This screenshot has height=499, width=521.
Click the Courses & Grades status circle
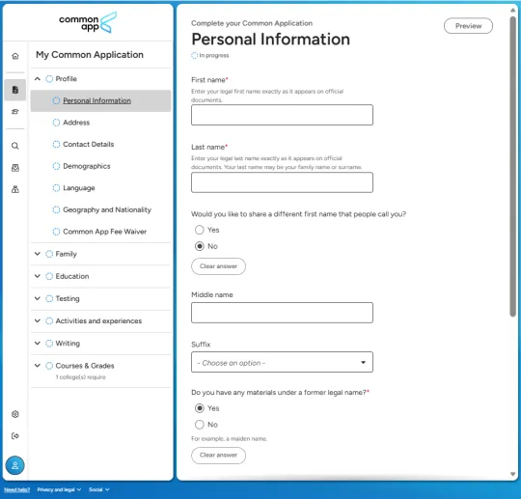(x=49, y=366)
